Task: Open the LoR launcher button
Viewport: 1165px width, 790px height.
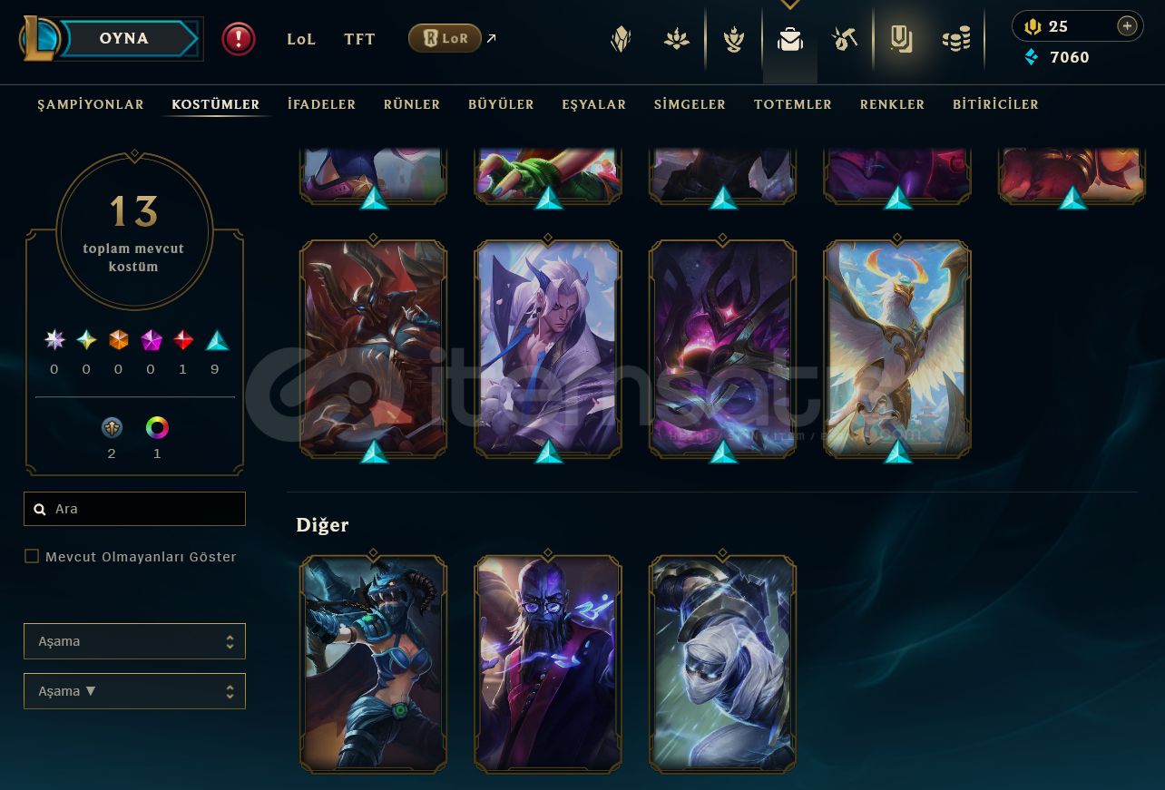Action: point(445,38)
